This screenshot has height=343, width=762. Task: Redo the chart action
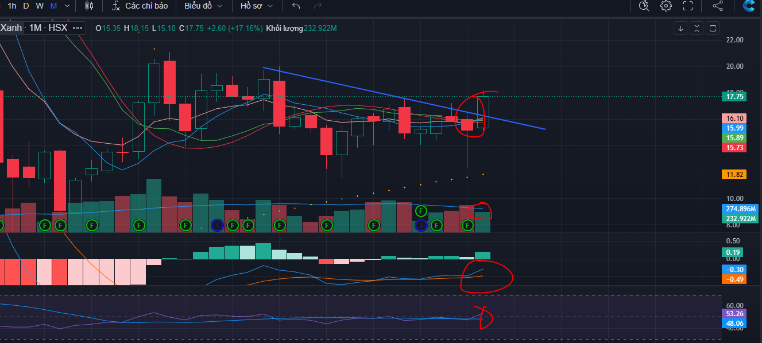(318, 6)
